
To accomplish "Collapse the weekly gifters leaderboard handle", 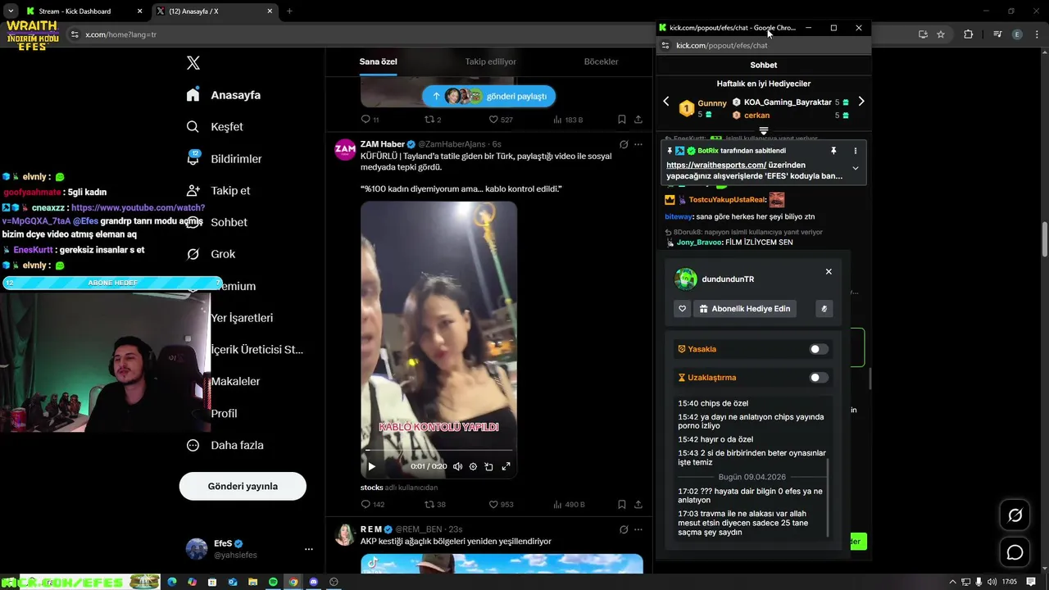I will pos(763,131).
